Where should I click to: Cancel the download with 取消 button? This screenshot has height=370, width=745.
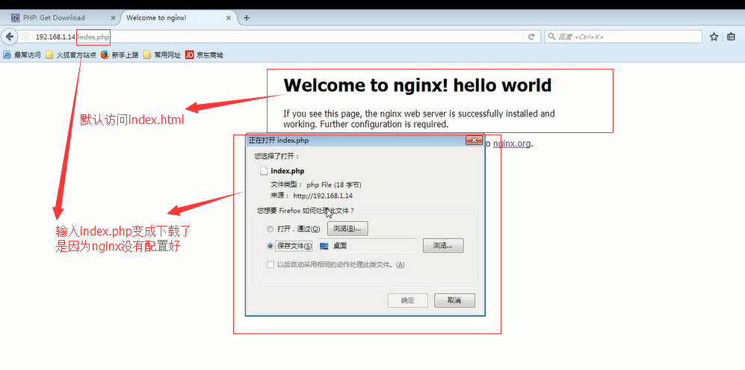tap(454, 300)
